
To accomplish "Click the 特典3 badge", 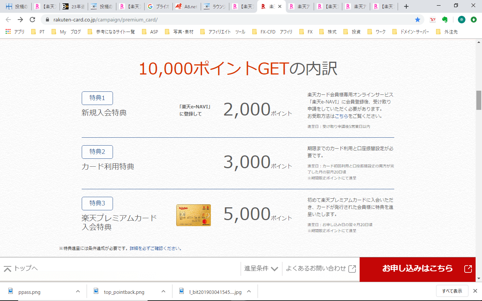I will (97, 204).
